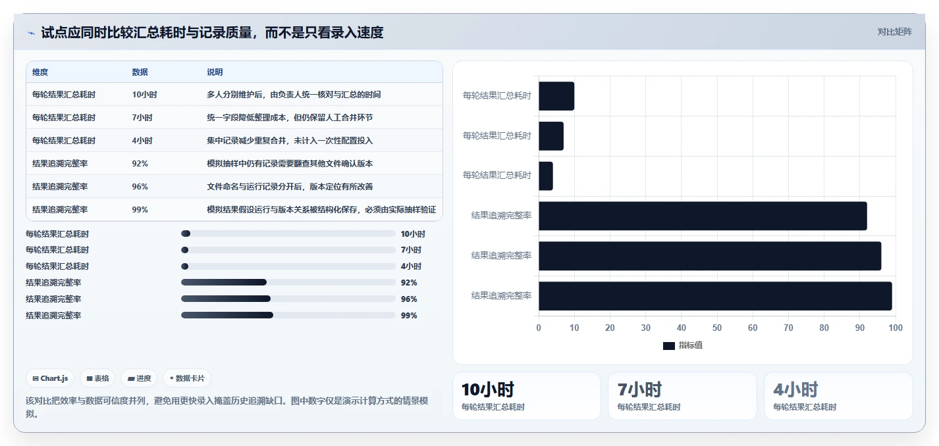Click the 4小时 cell in the table

pos(142,141)
